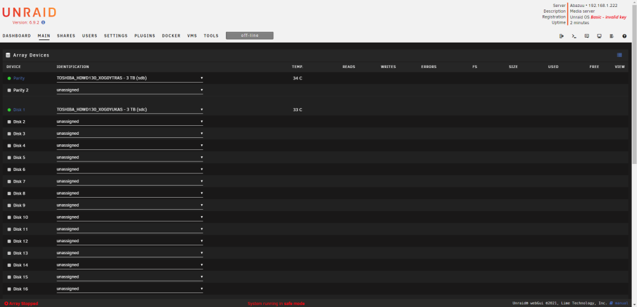
Task: Click the Basic - invalid key registration link
Action: pos(608,17)
